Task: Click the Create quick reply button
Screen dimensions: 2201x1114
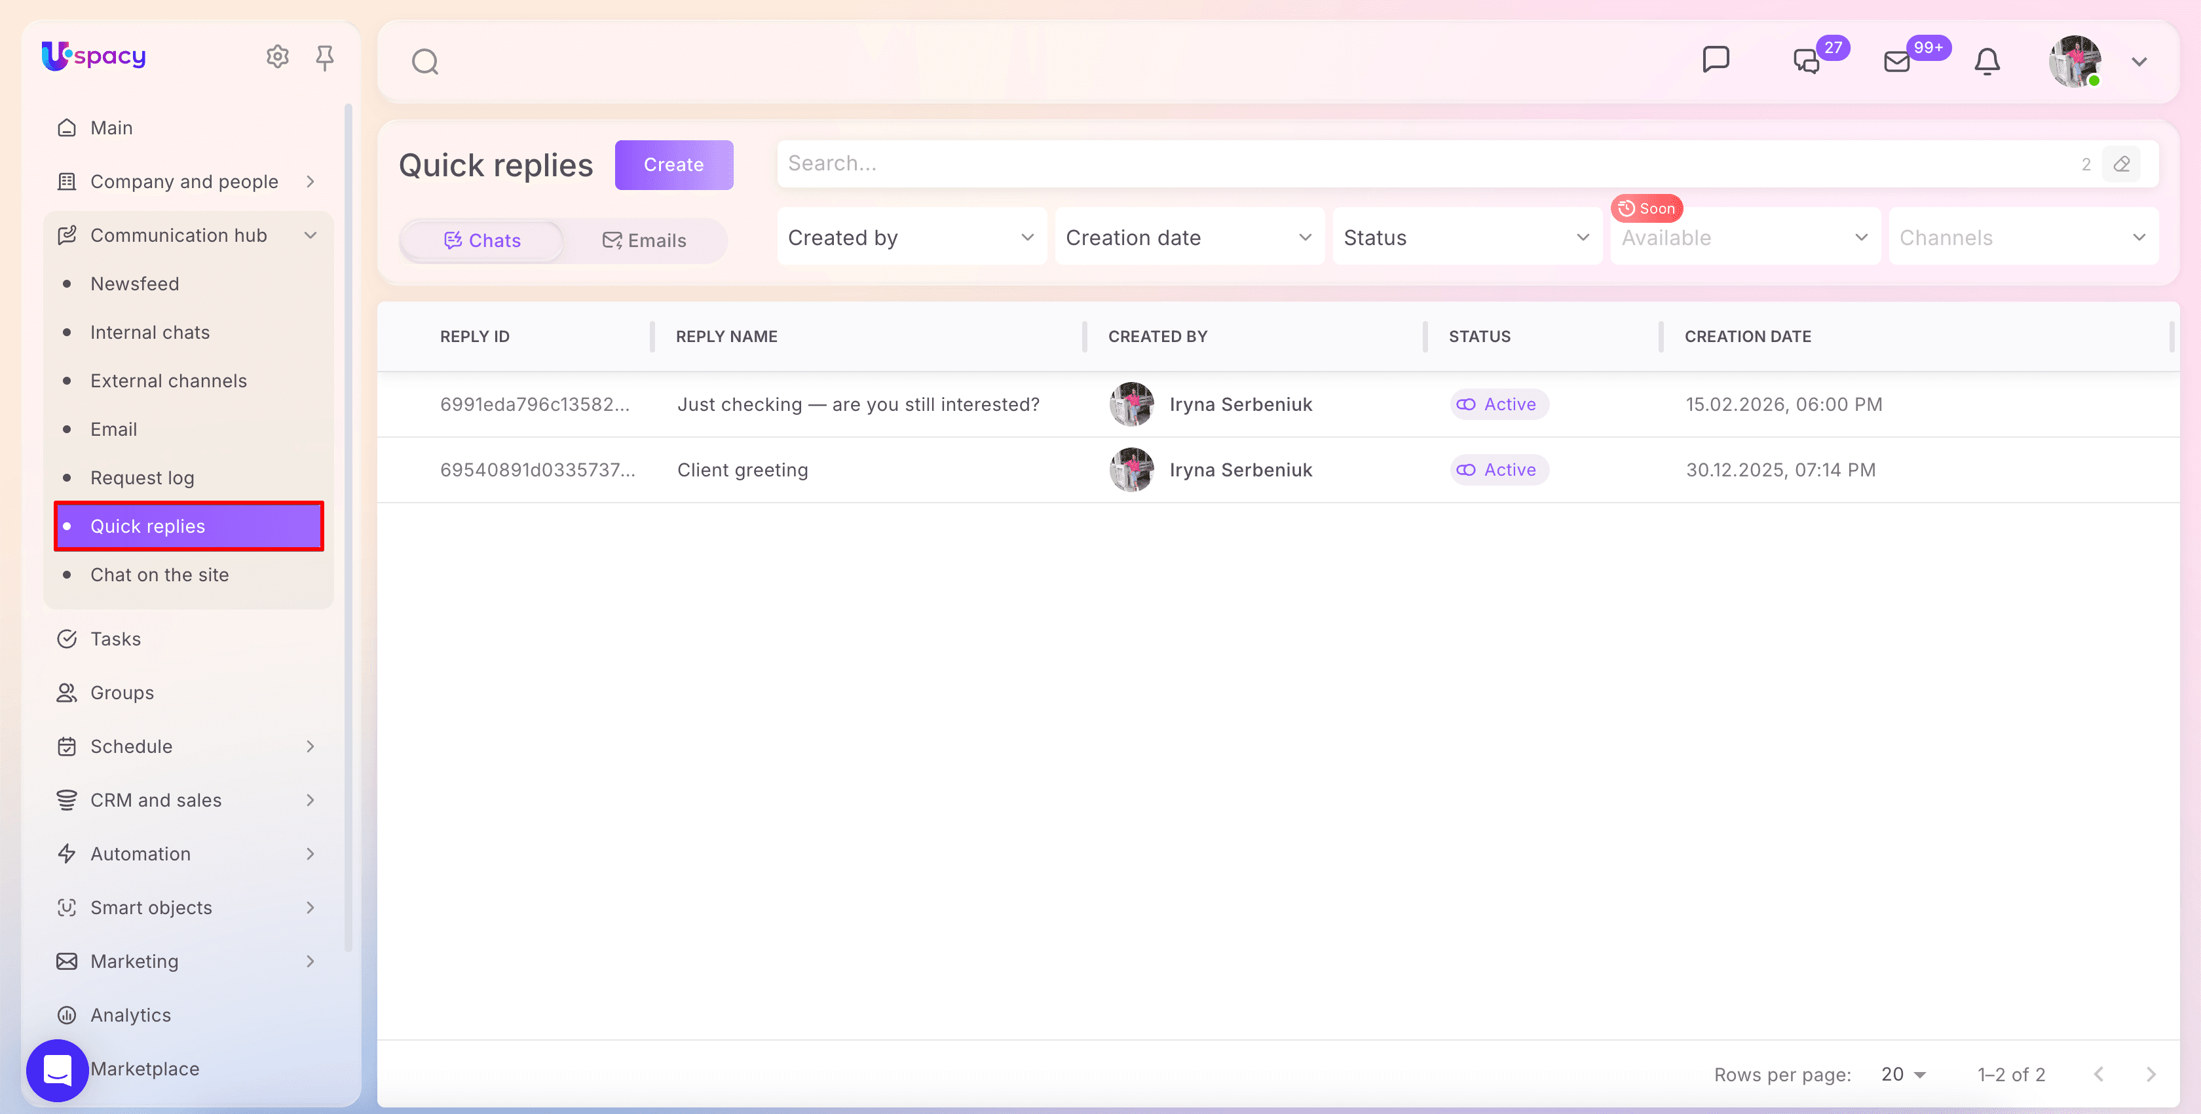Action: pos(673,165)
